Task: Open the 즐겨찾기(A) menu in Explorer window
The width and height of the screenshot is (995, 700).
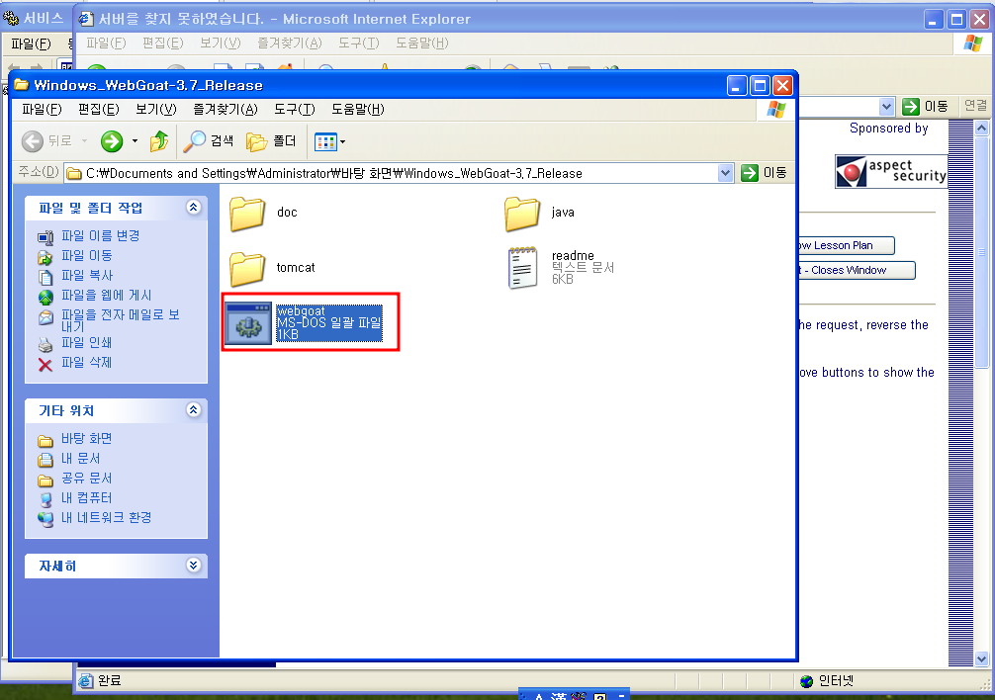Action: pos(226,109)
